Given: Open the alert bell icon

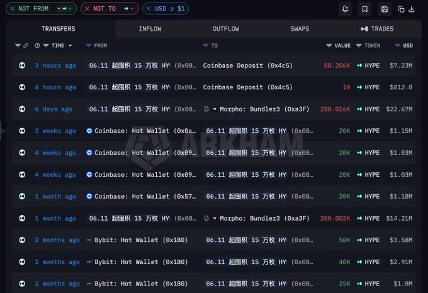Looking at the screenshot, I should pyautogui.click(x=346, y=9).
